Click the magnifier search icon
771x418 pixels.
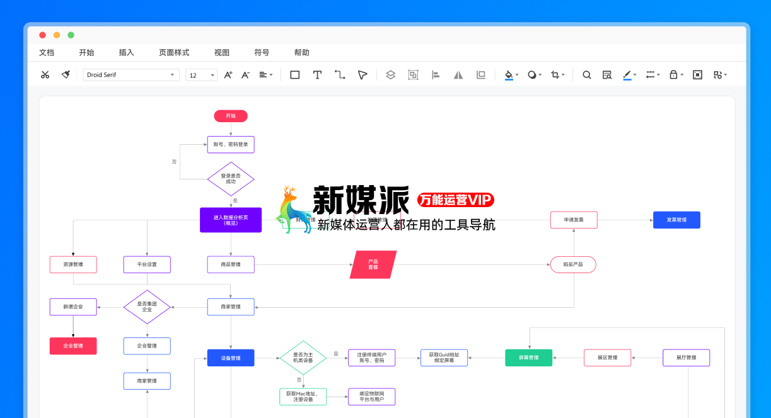(x=587, y=75)
